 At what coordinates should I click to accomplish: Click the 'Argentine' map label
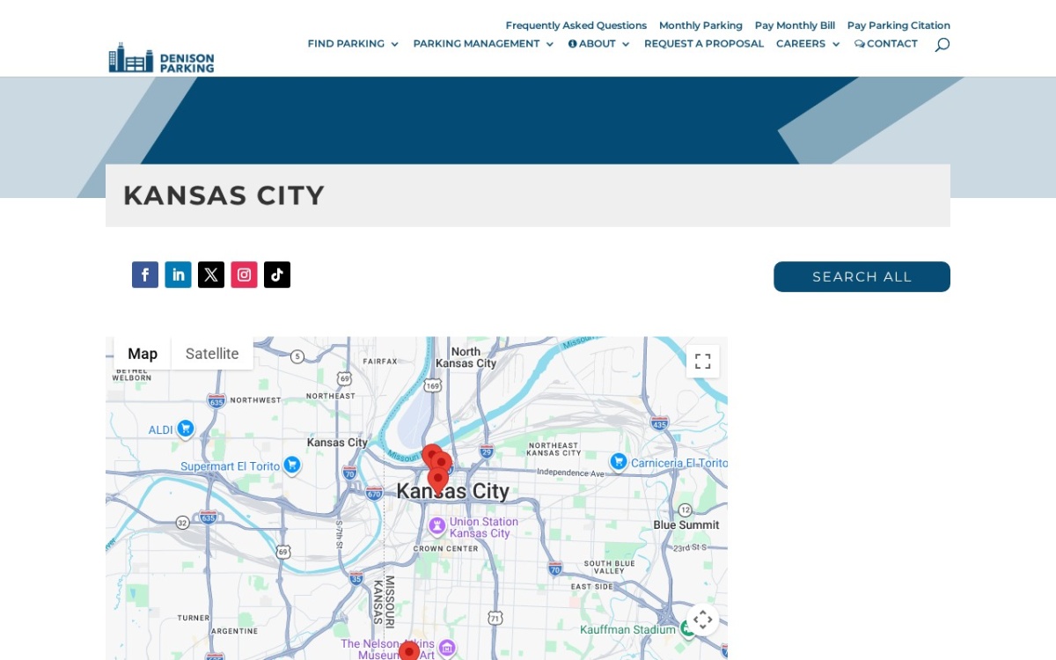[235, 631]
